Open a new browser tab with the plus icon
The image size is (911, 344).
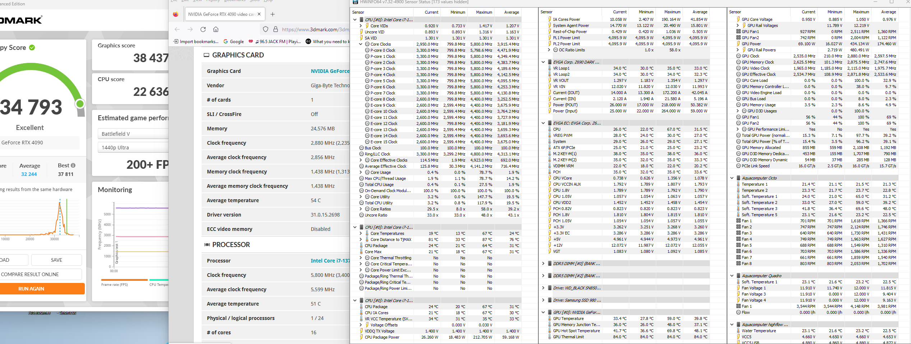click(x=272, y=14)
